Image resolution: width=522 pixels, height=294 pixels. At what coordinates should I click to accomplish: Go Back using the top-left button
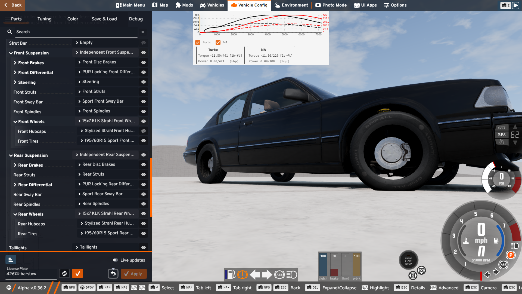coord(13,5)
